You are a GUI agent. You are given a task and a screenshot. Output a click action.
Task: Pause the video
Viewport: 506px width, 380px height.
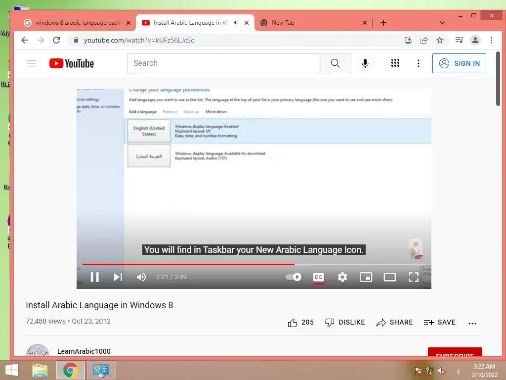click(94, 277)
